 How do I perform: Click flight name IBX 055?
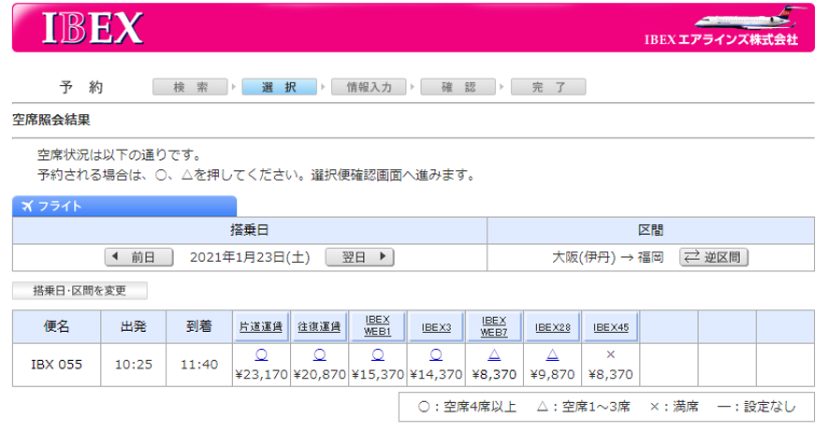click(56, 365)
